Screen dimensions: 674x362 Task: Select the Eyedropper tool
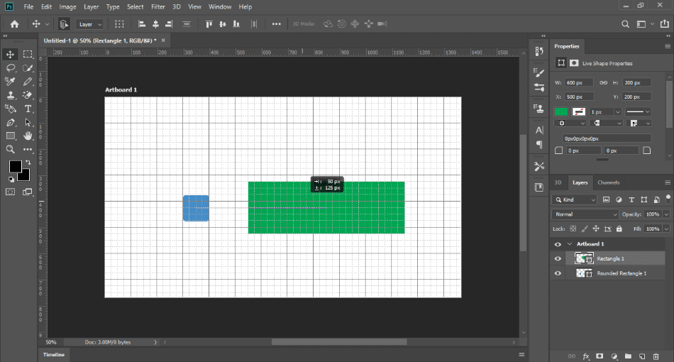[11, 82]
